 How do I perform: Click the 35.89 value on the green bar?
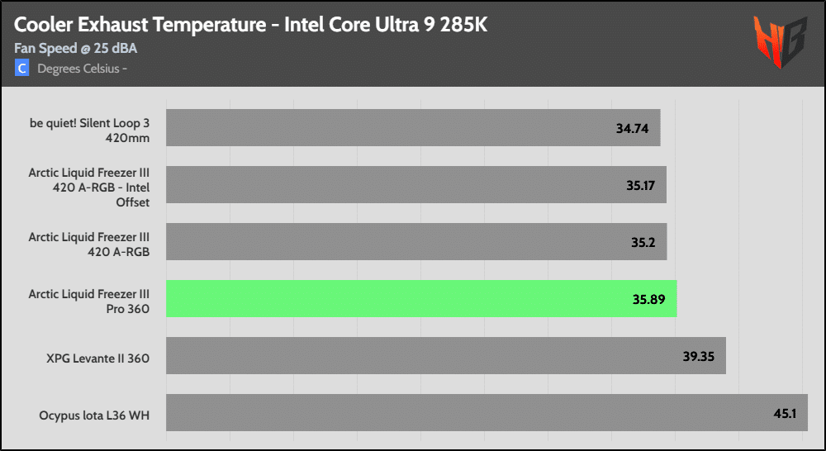[648, 300]
